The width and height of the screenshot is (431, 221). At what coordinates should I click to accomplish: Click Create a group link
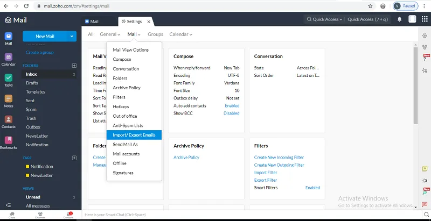click(39, 52)
